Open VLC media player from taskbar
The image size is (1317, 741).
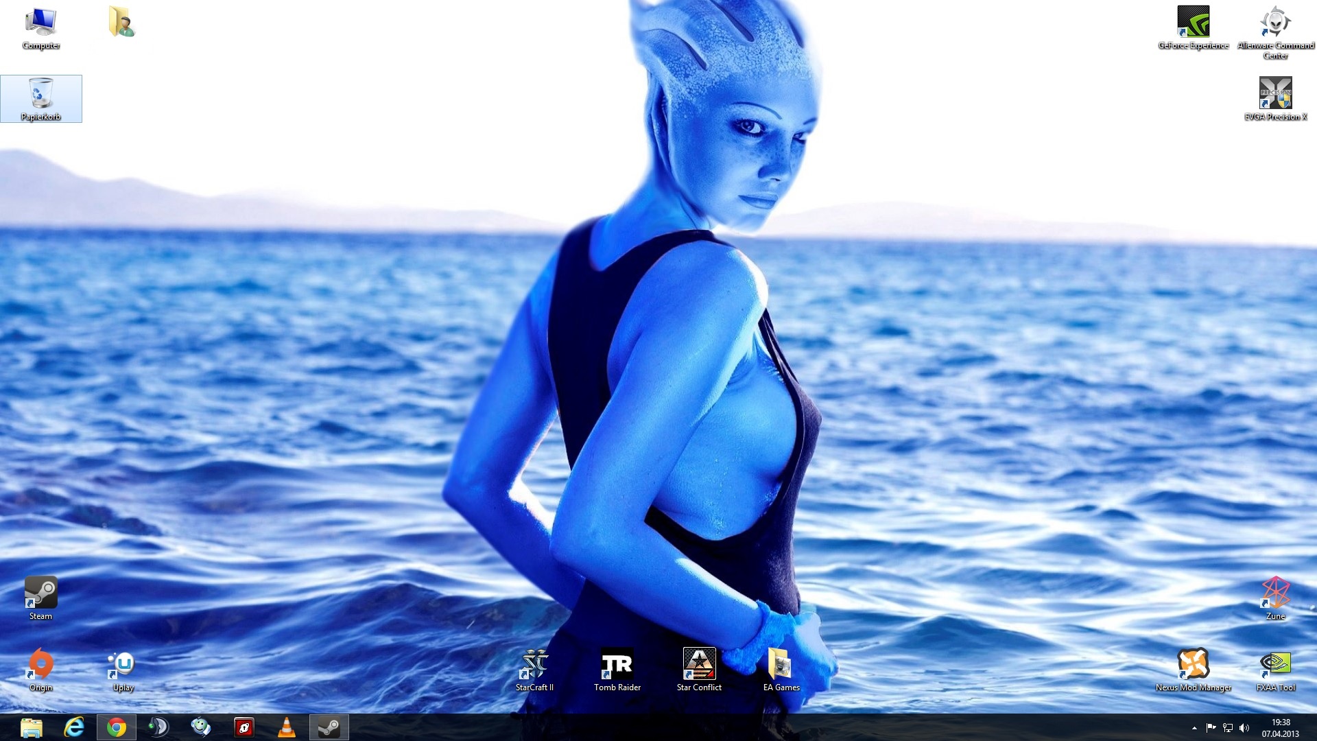pos(287,727)
